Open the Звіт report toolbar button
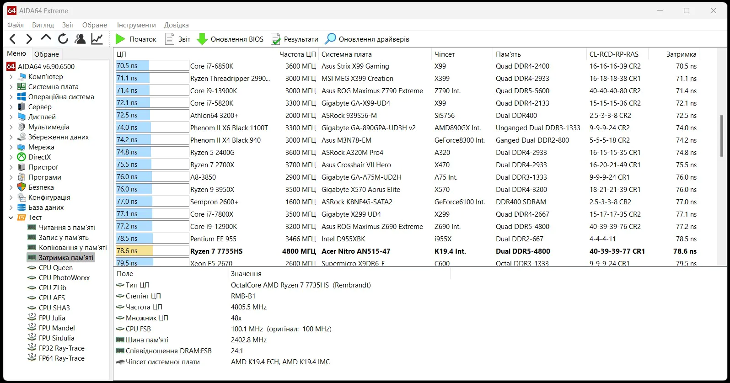Screen dimensions: 730x383 click(177, 39)
